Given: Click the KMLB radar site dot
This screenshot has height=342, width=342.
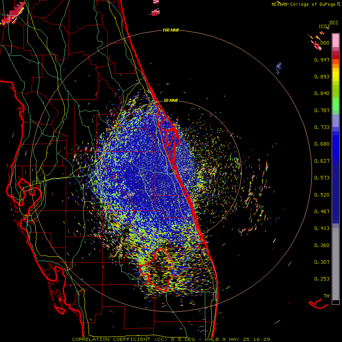Looking at the screenshot, I should [x=171, y=171].
